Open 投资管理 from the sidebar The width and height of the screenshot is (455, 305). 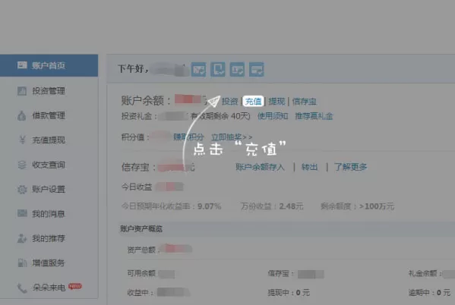(49, 91)
